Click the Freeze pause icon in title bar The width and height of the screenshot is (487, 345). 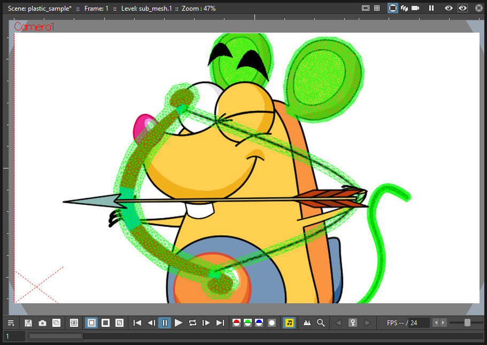coord(431,8)
